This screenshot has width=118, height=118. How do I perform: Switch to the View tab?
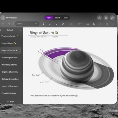tap(65, 18)
